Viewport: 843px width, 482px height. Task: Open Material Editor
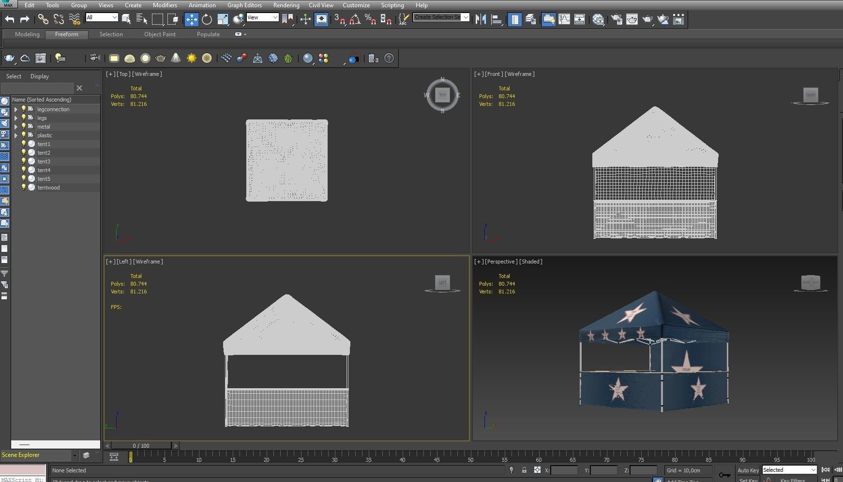(598, 19)
